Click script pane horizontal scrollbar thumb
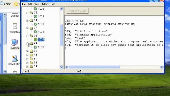 click(x=94, y=67)
